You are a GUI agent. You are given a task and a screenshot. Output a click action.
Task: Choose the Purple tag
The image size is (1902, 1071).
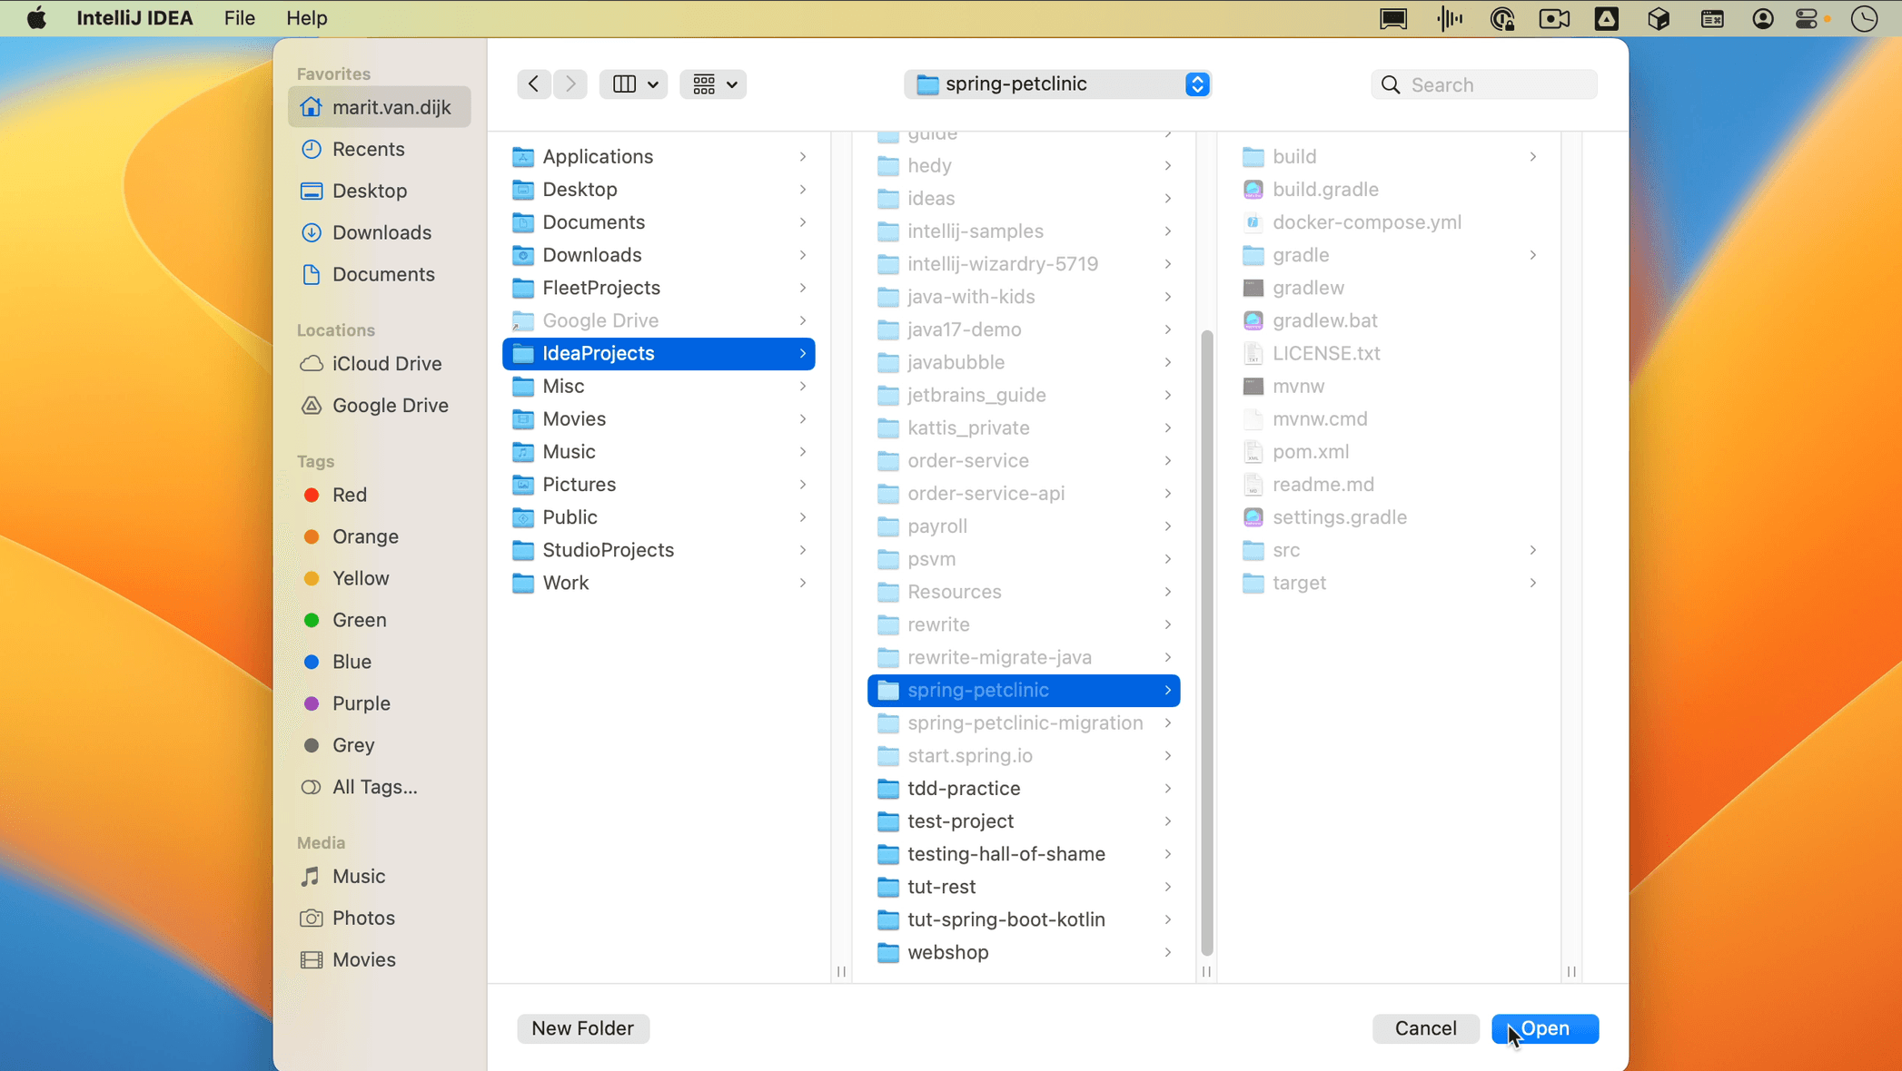361,703
